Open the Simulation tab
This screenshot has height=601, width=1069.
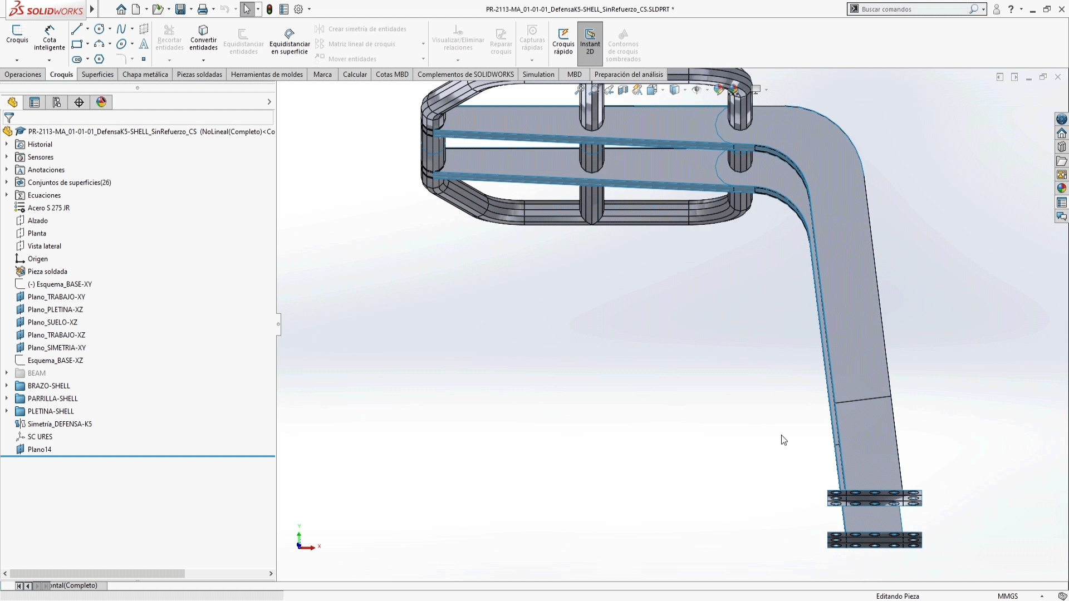click(538, 75)
